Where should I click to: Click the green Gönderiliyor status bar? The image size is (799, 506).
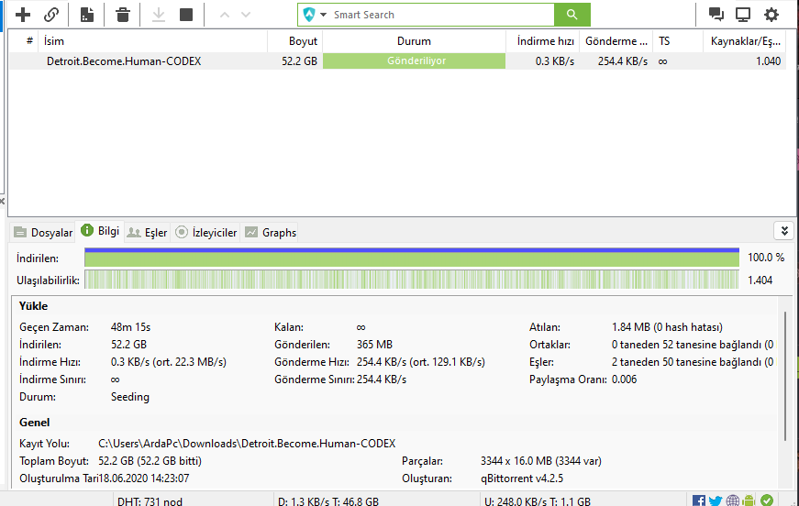[415, 61]
